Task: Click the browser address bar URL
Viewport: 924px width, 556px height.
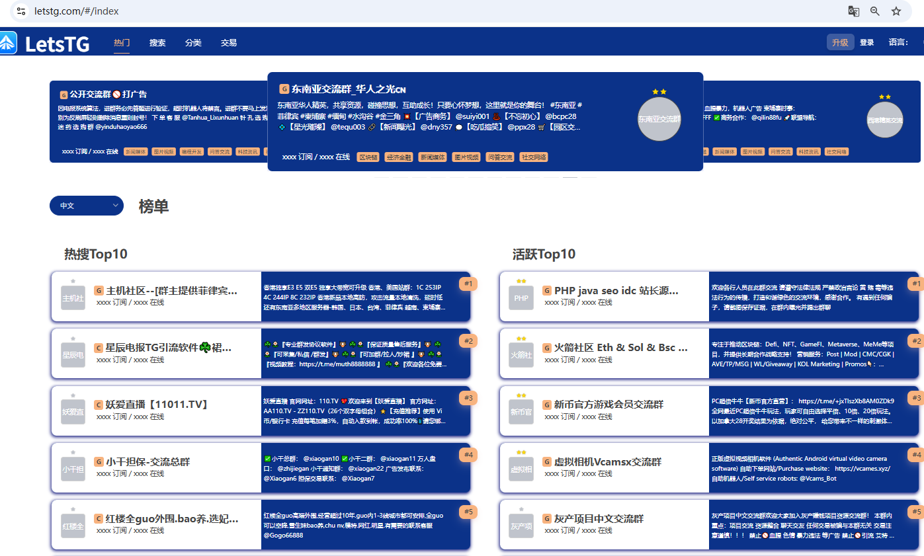Action: pyautogui.click(x=77, y=11)
